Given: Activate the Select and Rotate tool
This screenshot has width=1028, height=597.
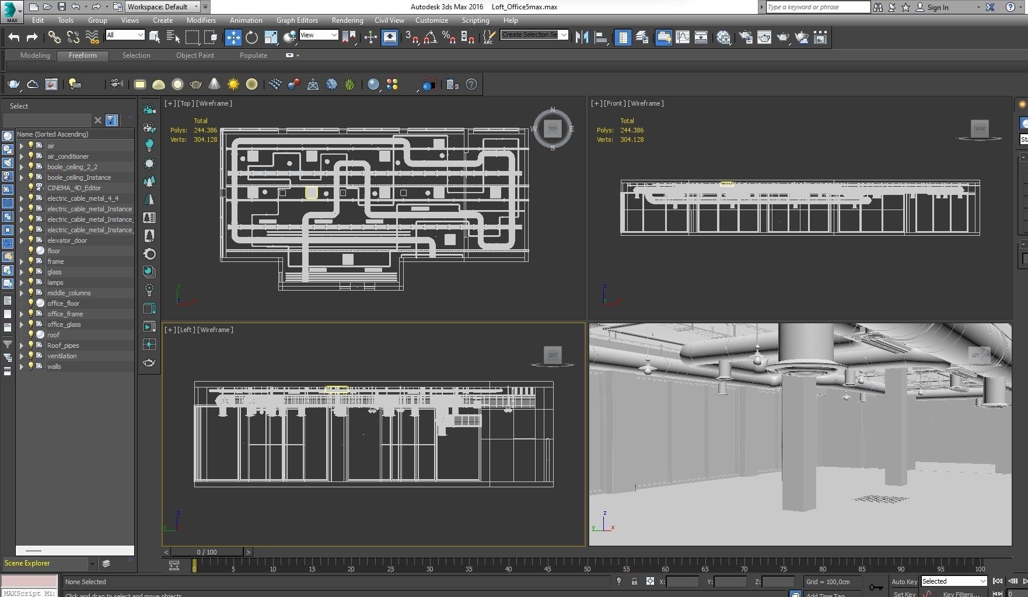Looking at the screenshot, I should click(251, 37).
